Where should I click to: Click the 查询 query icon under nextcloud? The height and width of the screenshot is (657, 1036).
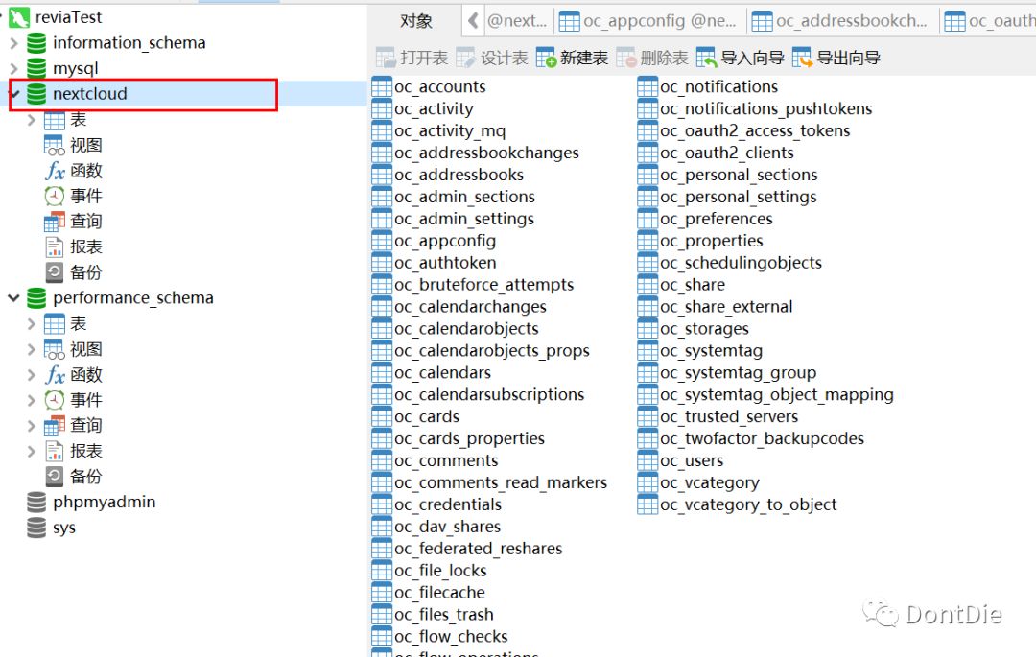coord(55,222)
